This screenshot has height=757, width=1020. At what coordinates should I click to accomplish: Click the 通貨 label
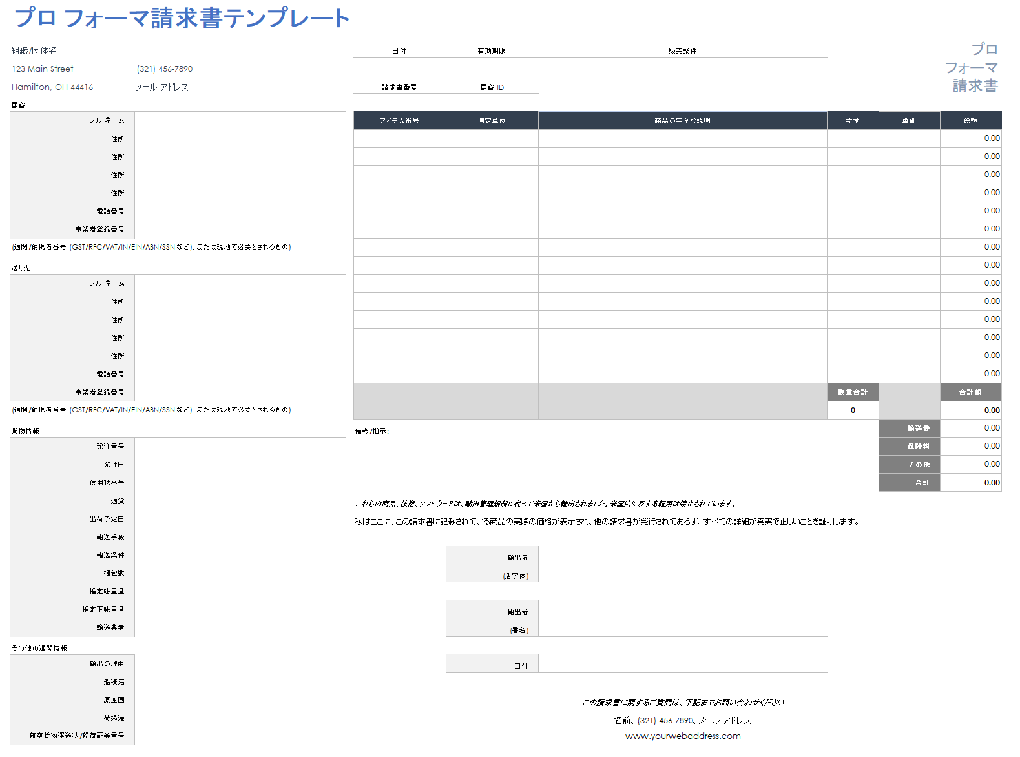point(118,500)
